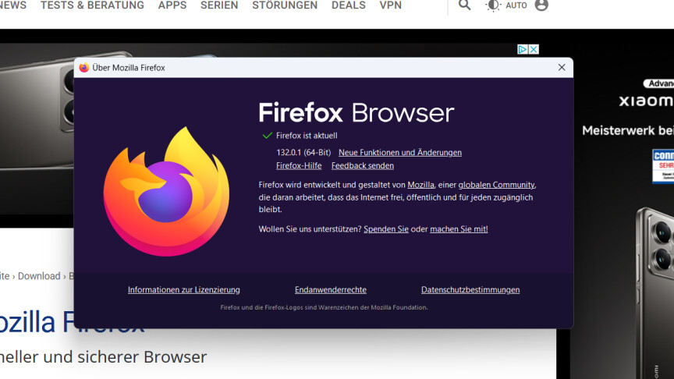Follow the Mozilla link in description

pyautogui.click(x=420, y=185)
